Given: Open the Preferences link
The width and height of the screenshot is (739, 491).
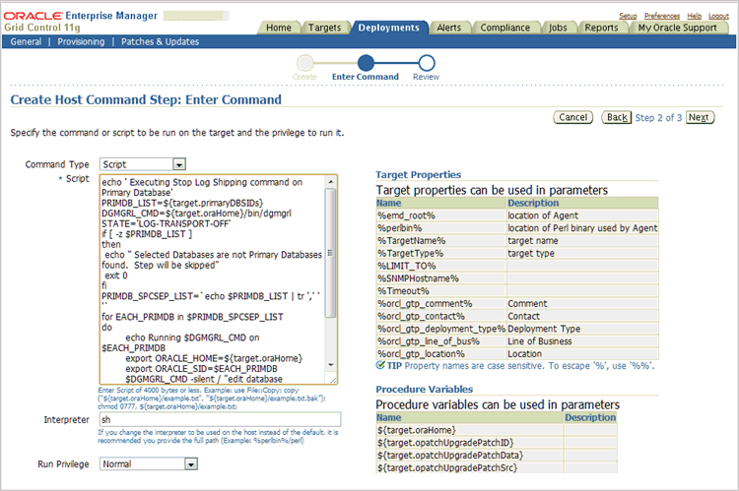Looking at the screenshot, I should click(662, 16).
